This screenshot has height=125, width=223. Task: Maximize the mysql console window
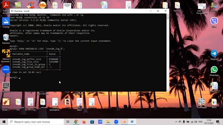(x=158, y=11)
